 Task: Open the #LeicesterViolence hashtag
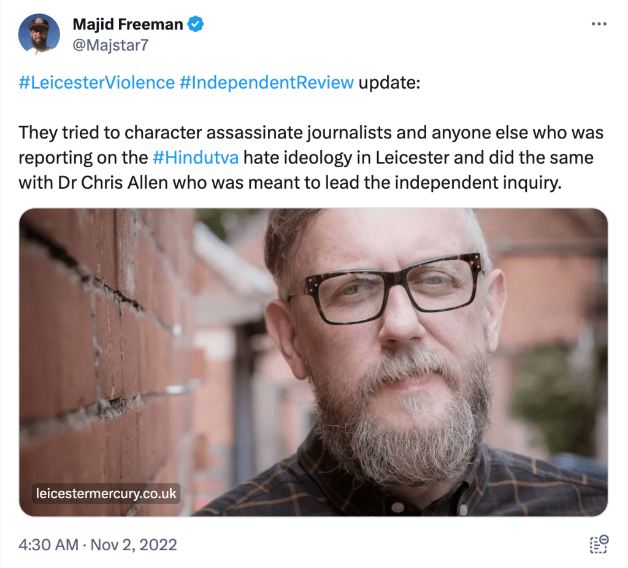97,83
